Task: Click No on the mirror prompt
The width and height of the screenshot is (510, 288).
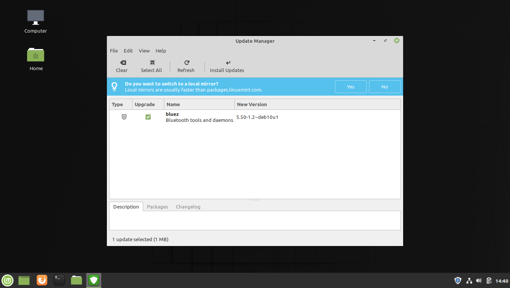Action: coord(385,87)
